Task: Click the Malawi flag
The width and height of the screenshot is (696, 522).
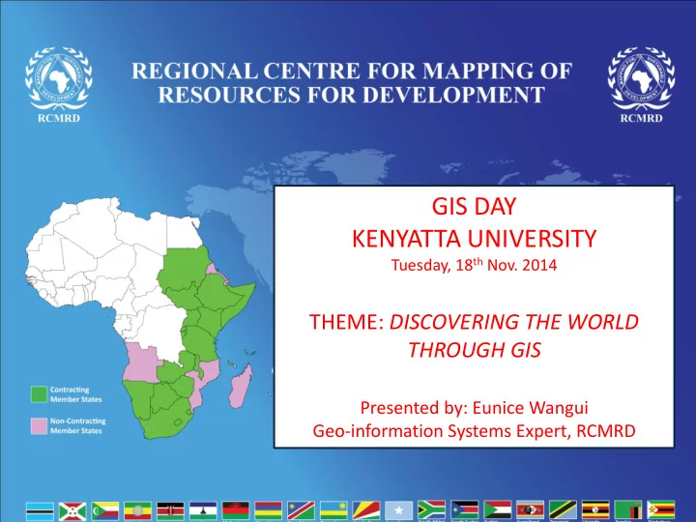Action: tap(236, 511)
